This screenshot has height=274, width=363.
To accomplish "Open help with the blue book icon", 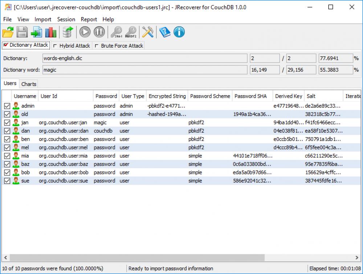I will (x=164, y=32).
